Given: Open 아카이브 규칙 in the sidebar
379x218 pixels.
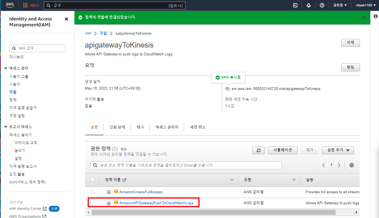Looking at the screenshot, I should coord(26,143).
